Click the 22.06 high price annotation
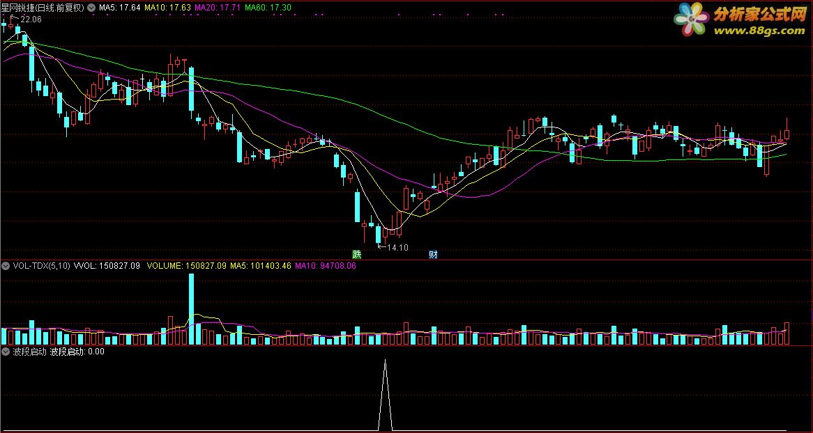This screenshot has width=813, height=433. [30, 19]
